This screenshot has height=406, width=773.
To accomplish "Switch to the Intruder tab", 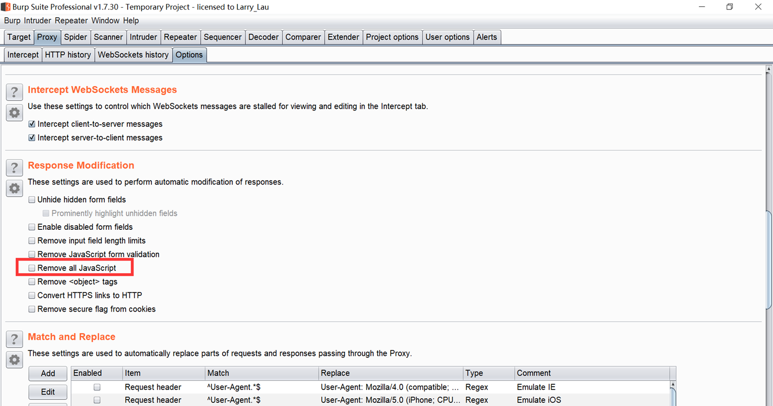I will [143, 37].
